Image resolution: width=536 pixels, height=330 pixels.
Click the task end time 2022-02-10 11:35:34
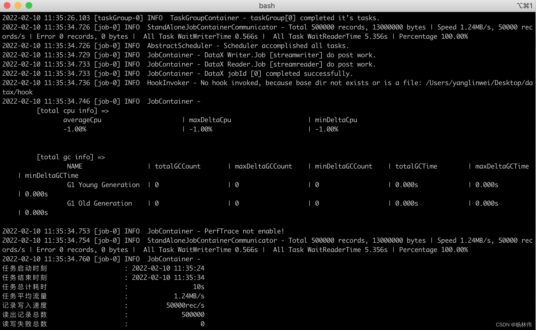click(168, 278)
